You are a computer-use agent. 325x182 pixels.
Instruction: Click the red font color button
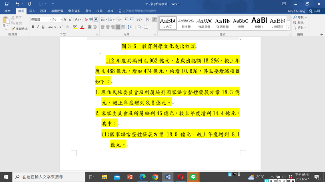click(82, 27)
